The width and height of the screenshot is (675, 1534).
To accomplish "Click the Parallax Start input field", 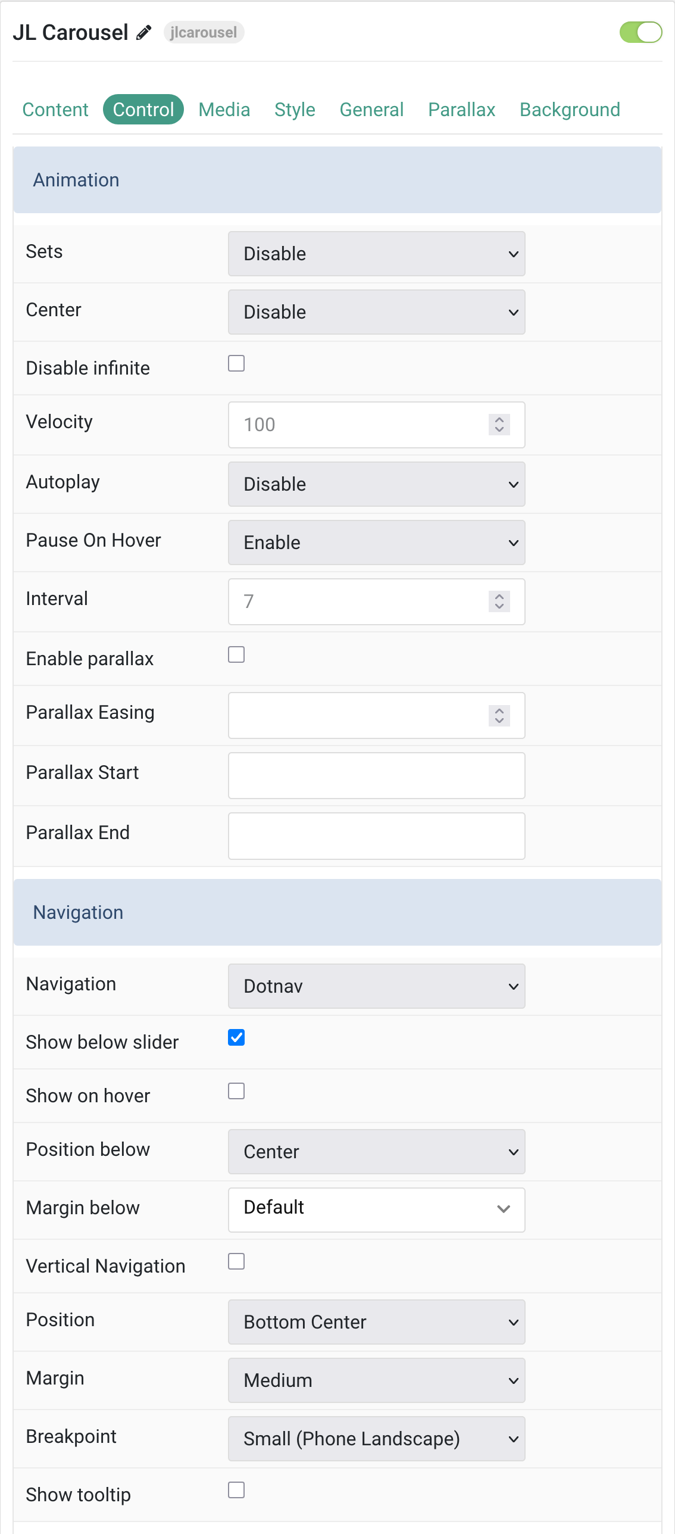I will click(x=376, y=775).
